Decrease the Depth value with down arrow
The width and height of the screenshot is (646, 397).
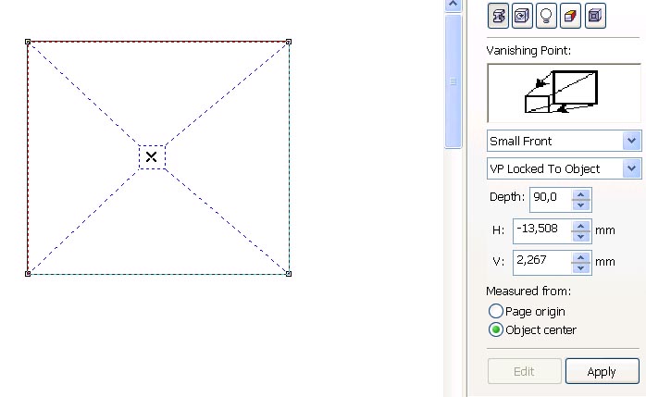click(581, 205)
